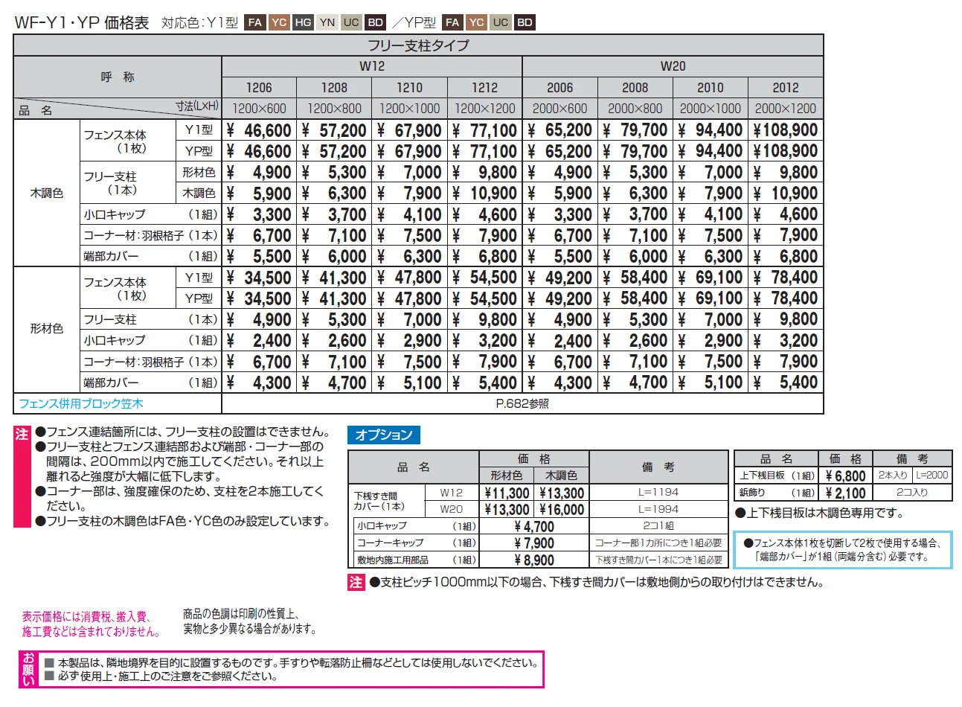Click the L=1194 remark cell
This screenshot has width=962, height=707.
coord(658,493)
